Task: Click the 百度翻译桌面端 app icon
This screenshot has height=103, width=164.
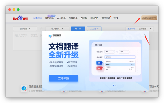Action: [x=24, y=88]
